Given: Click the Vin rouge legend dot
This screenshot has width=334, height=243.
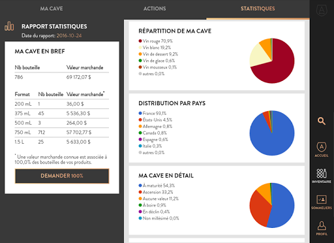Looking at the screenshot, I should click(x=140, y=41).
